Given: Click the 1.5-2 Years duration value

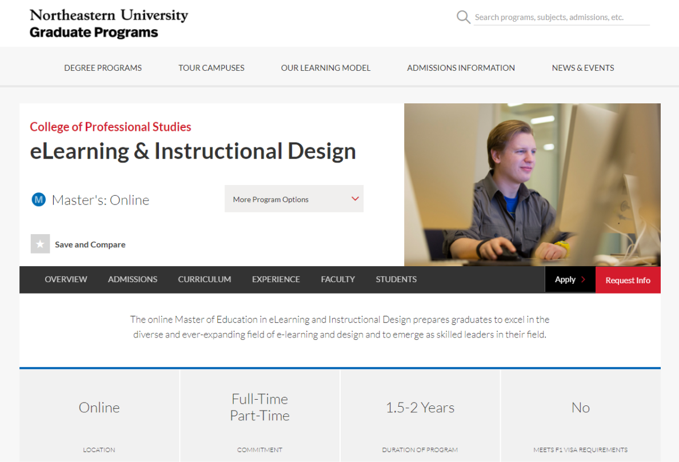Looking at the screenshot, I should click(420, 408).
